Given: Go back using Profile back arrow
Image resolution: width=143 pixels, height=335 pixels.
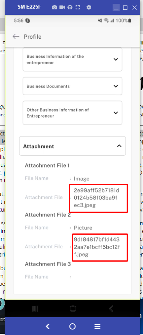Looking at the screenshot, I should click(16, 37).
